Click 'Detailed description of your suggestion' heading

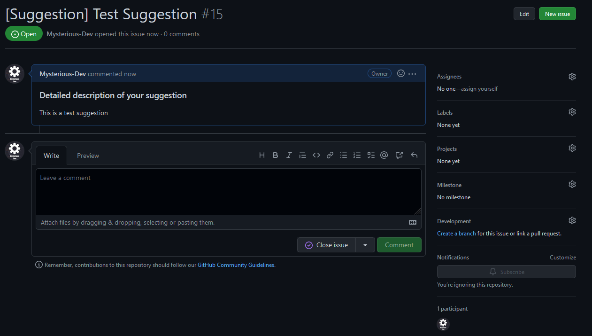click(x=113, y=95)
